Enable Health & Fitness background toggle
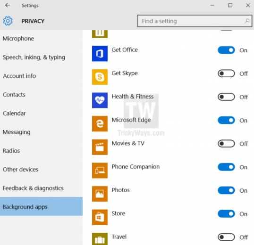The height and width of the screenshot is (245, 254). [x=226, y=97]
